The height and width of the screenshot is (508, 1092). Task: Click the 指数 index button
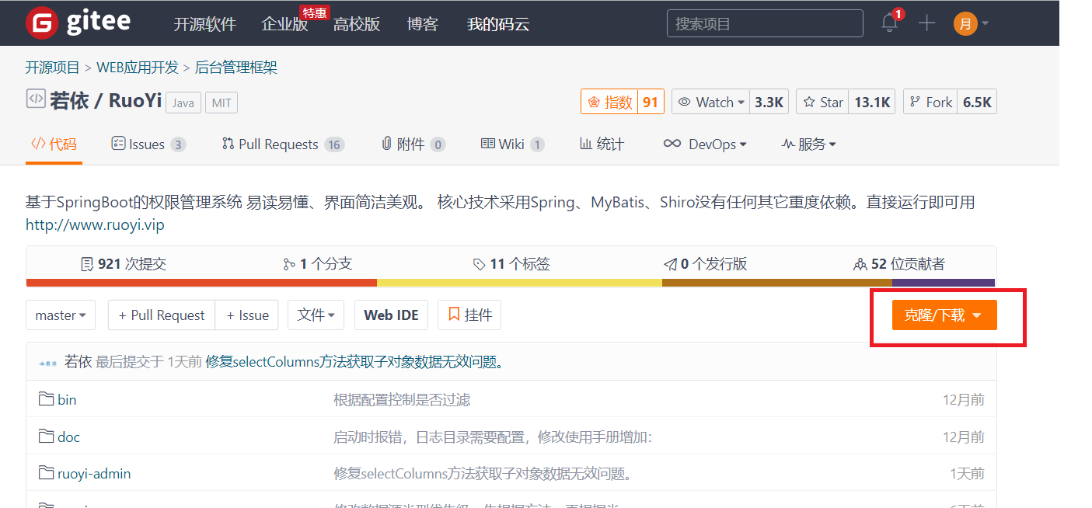click(x=609, y=102)
